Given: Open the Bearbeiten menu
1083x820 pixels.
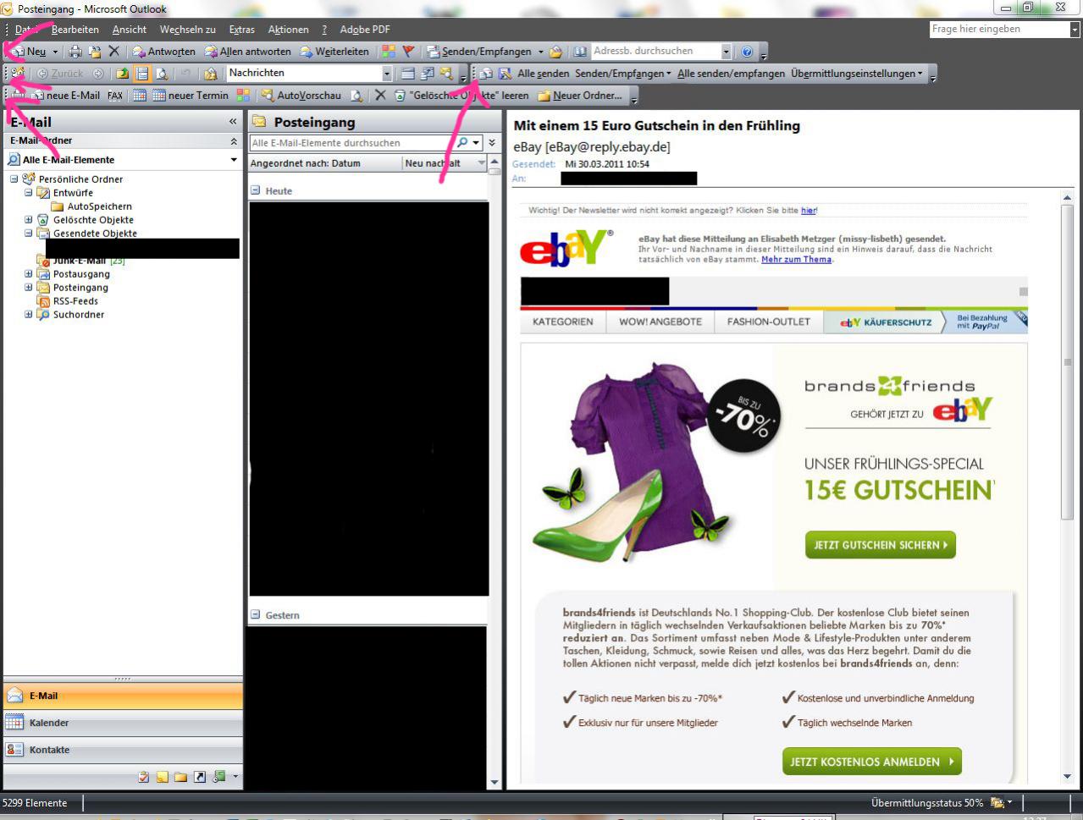Looking at the screenshot, I should tap(75, 30).
